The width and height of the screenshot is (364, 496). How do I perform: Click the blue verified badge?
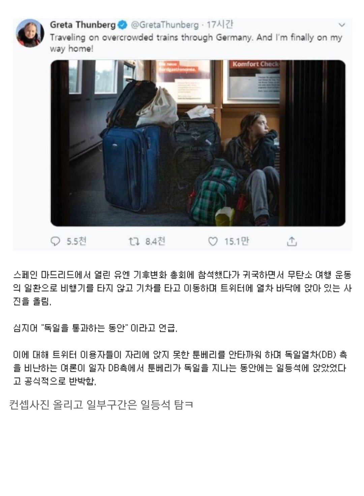[123, 25]
